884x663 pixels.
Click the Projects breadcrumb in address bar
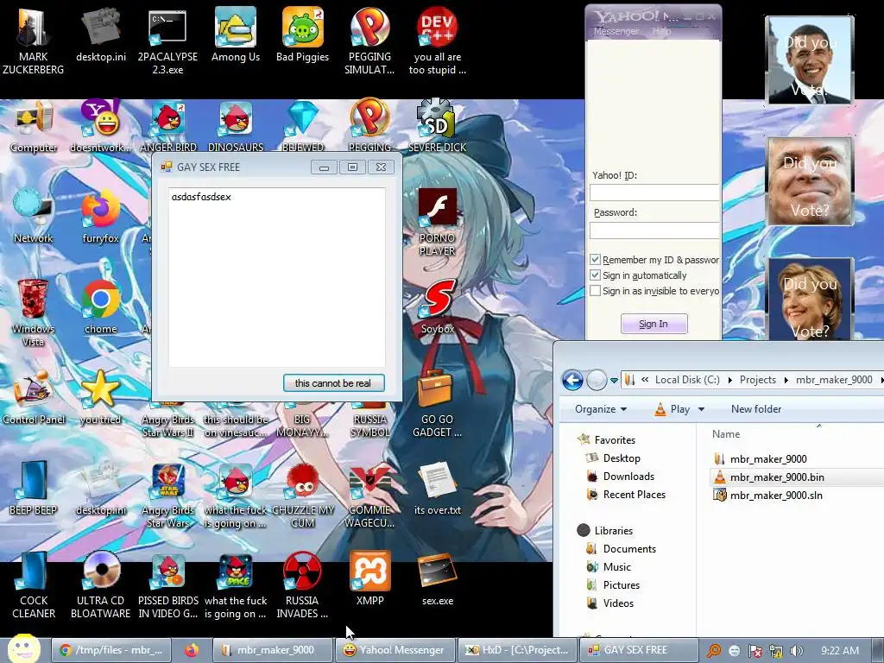click(758, 380)
